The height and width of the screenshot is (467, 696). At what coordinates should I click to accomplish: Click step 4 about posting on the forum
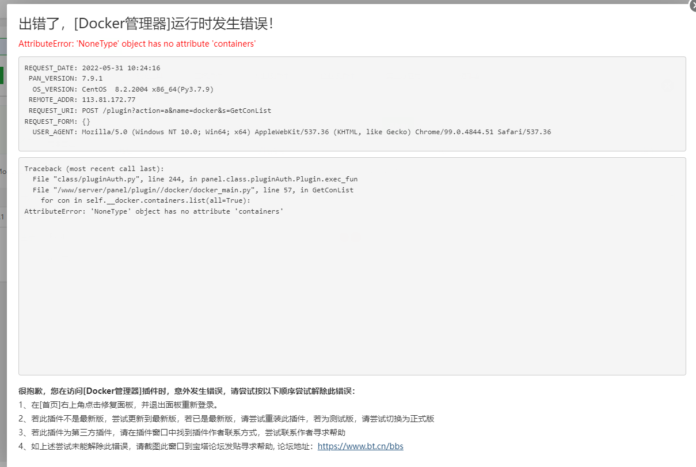click(x=211, y=446)
